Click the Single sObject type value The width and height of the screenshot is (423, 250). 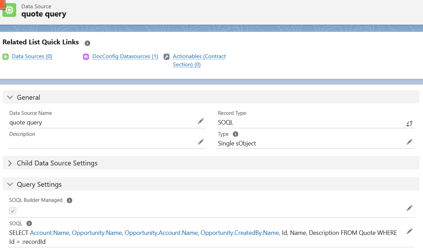coord(237,143)
